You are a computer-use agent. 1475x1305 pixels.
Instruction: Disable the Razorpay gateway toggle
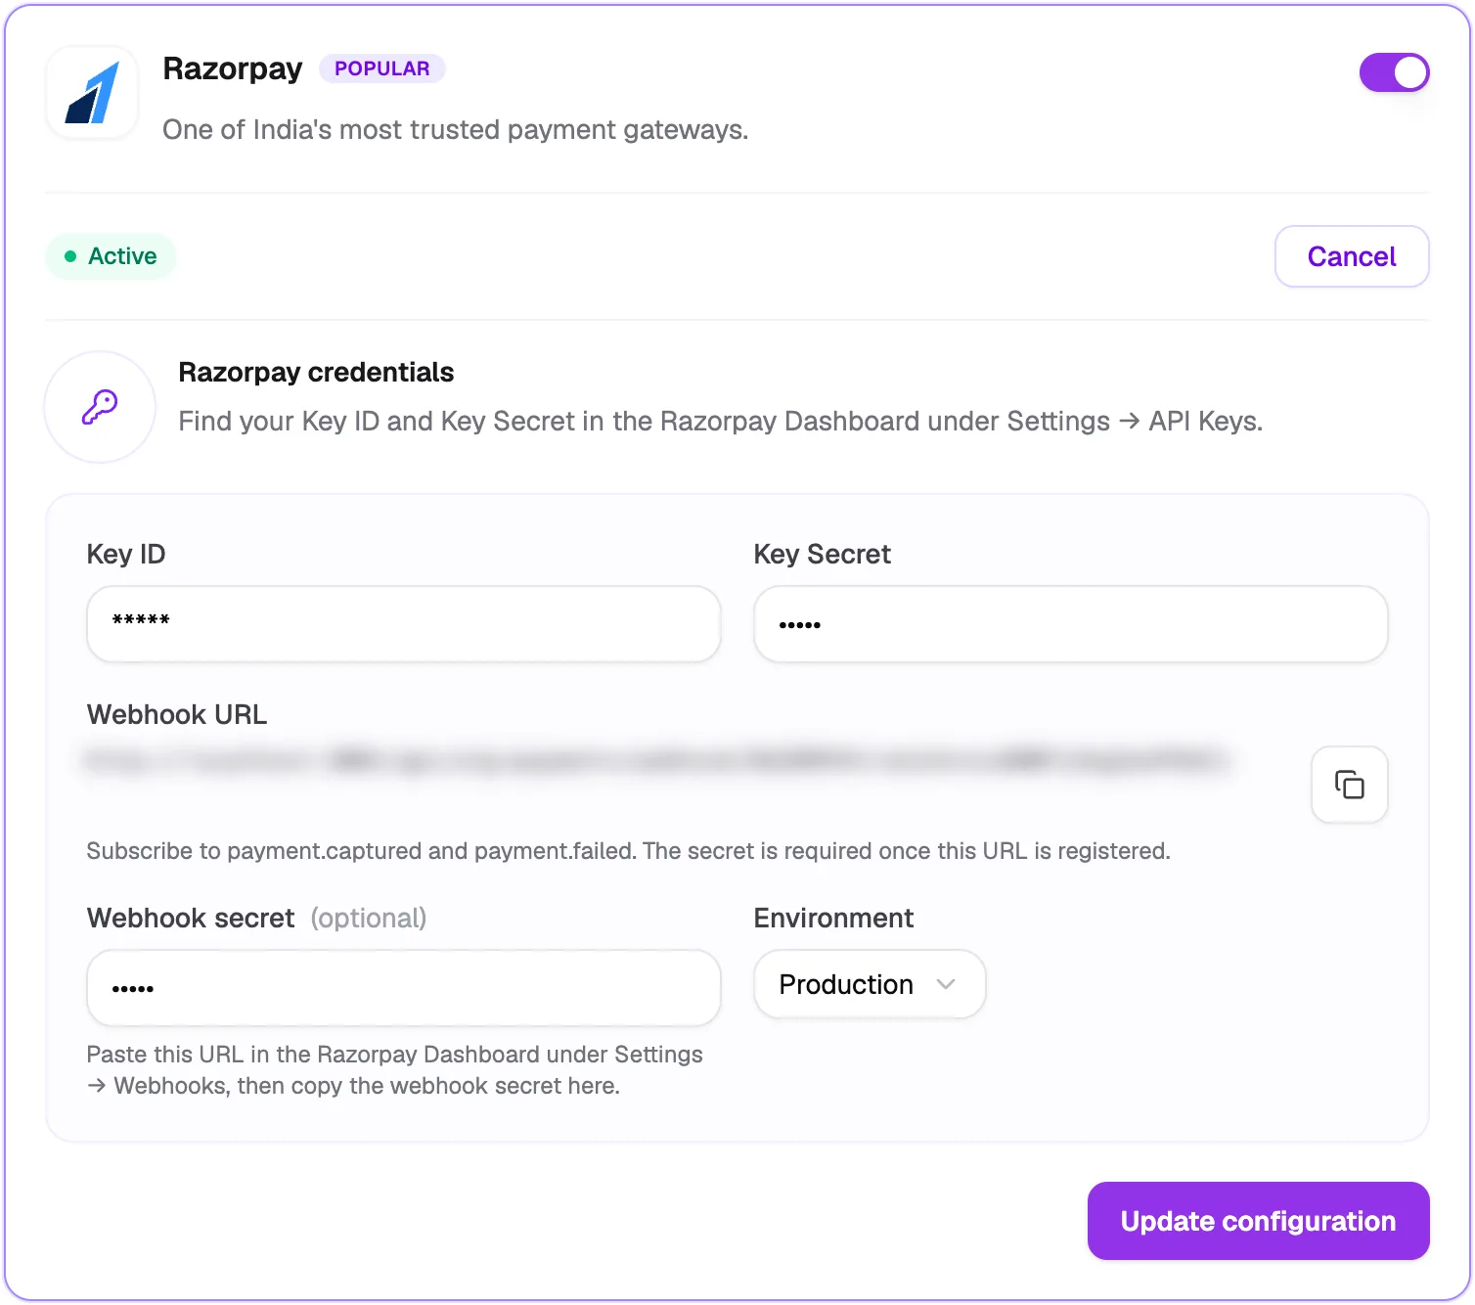click(1394, 72)
